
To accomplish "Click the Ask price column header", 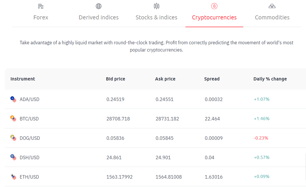I will pos(165,79).
